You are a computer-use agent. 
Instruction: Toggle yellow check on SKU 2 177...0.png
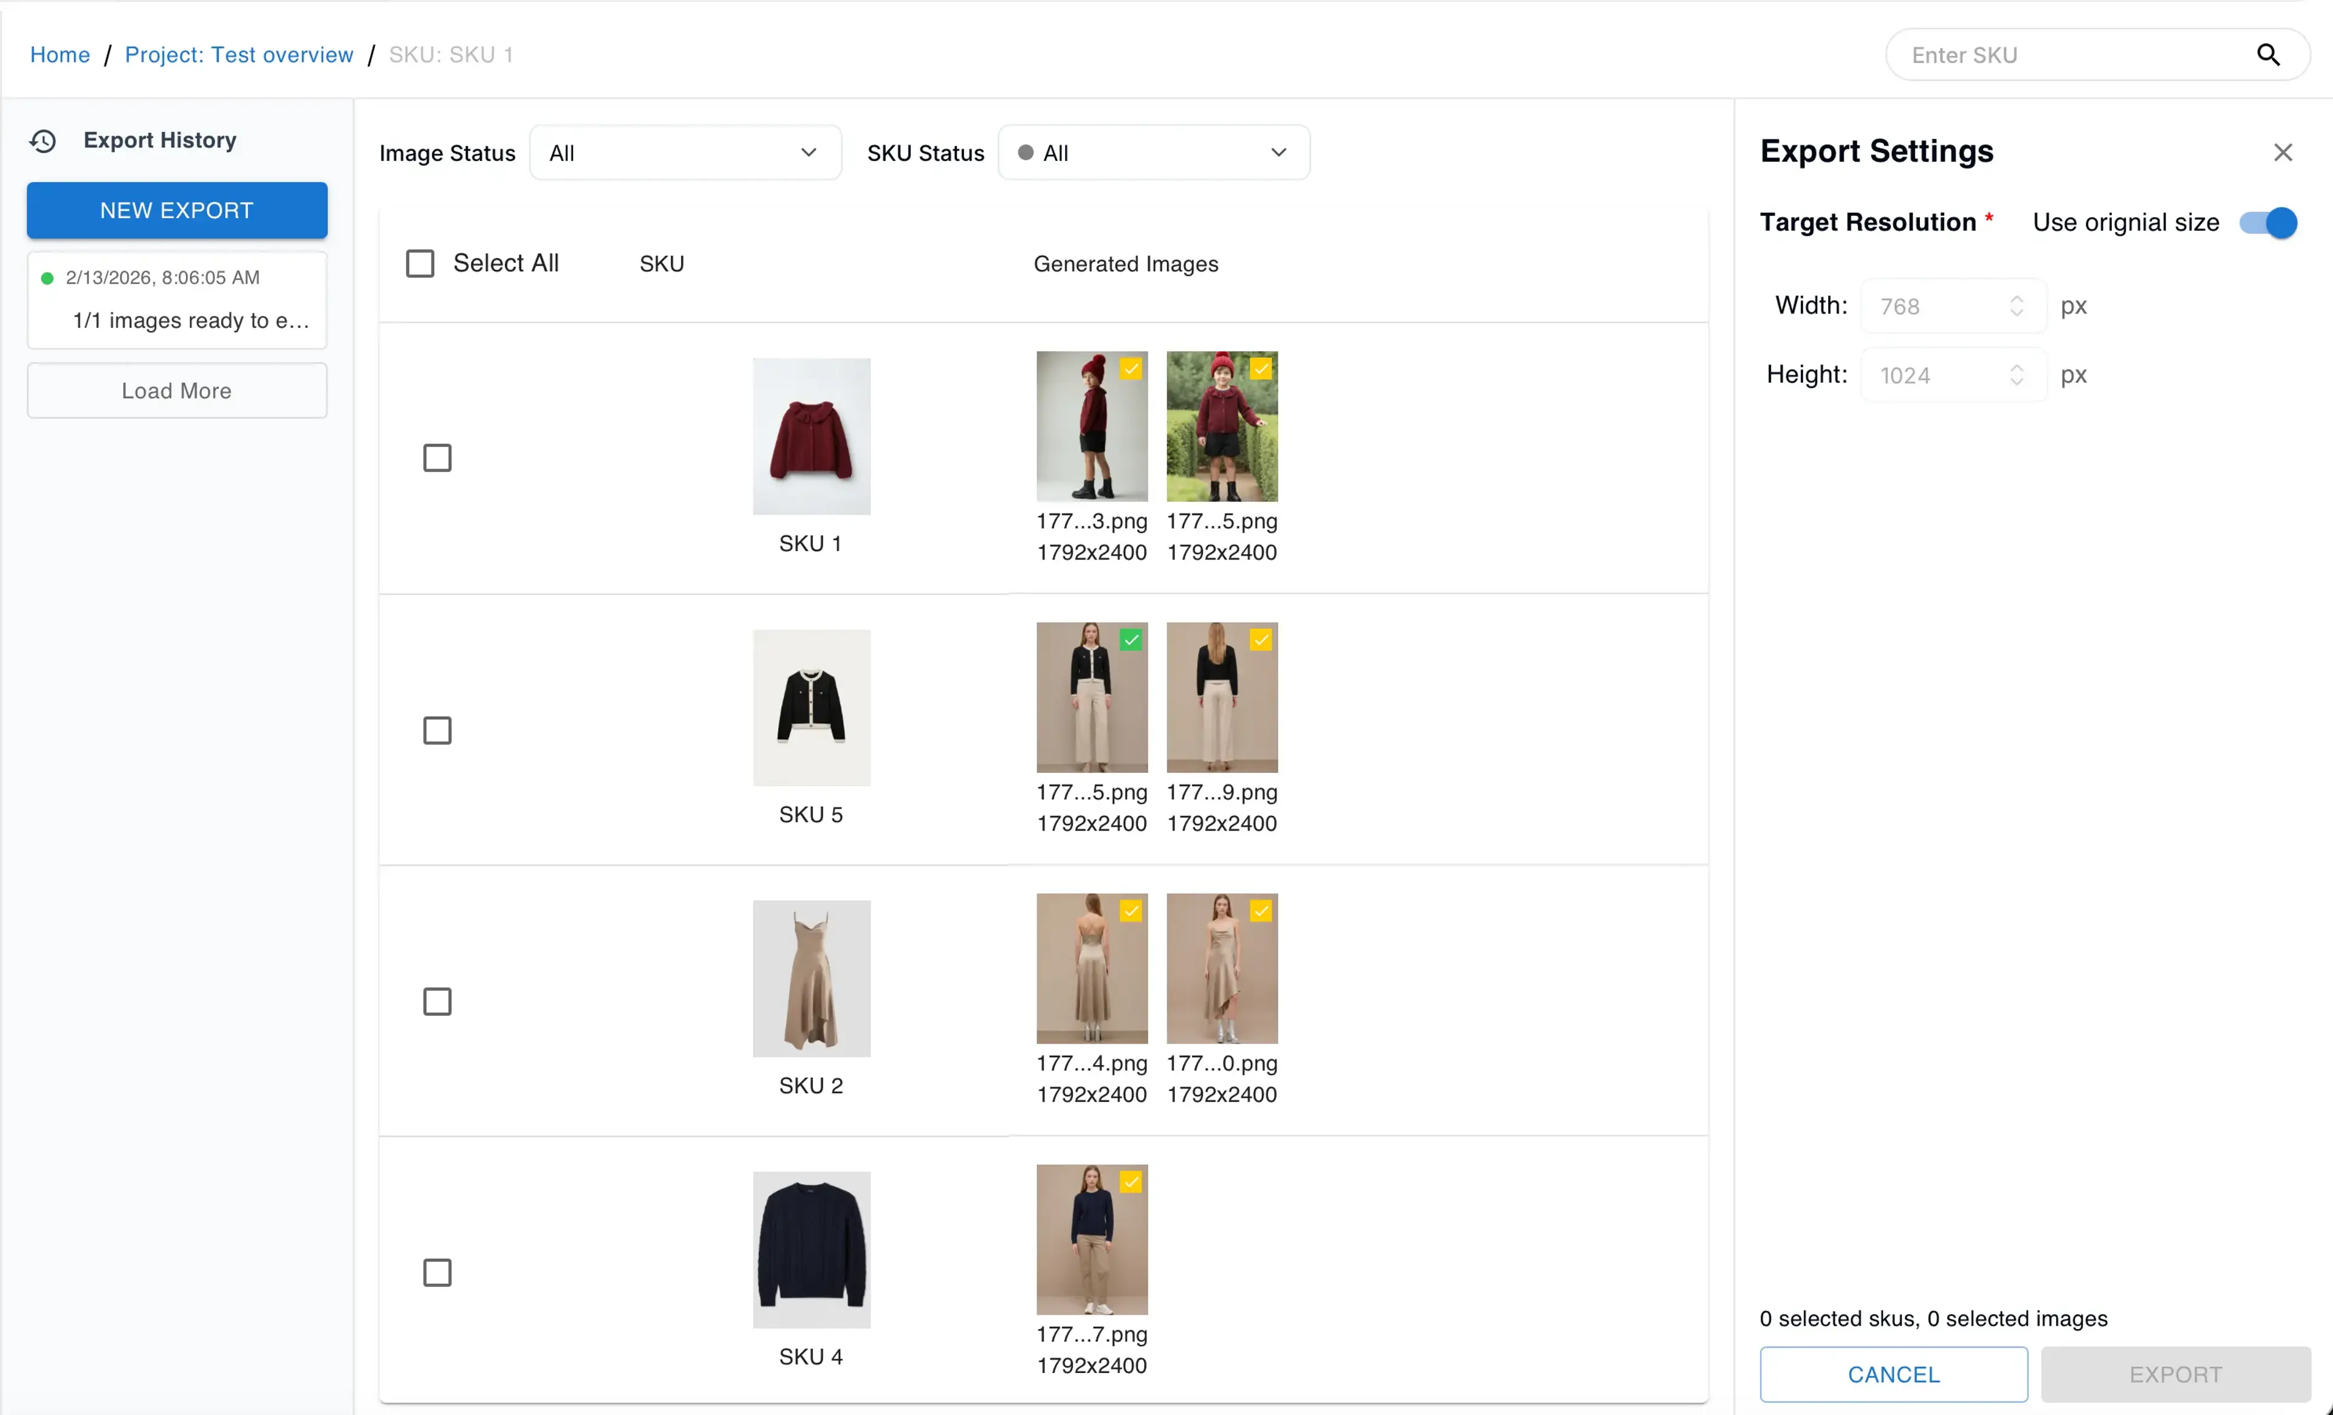(x=1261, y=911)
